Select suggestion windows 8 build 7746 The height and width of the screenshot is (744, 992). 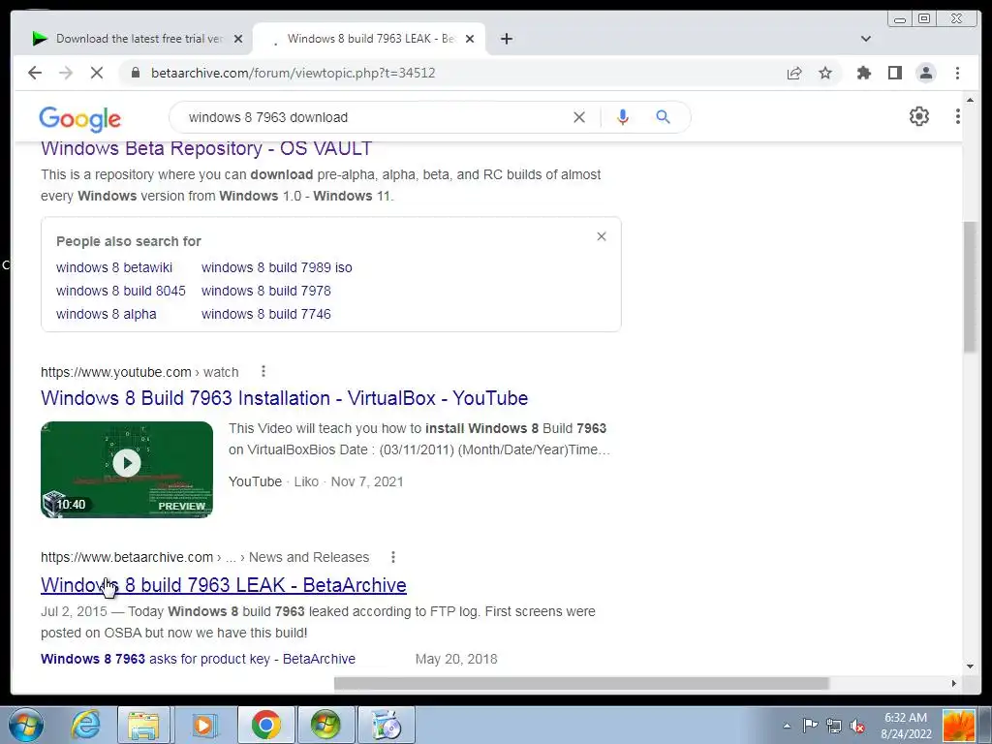pos(265,315)
